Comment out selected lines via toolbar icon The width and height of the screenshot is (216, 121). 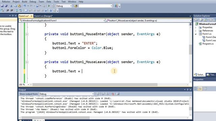coord(17,10)
